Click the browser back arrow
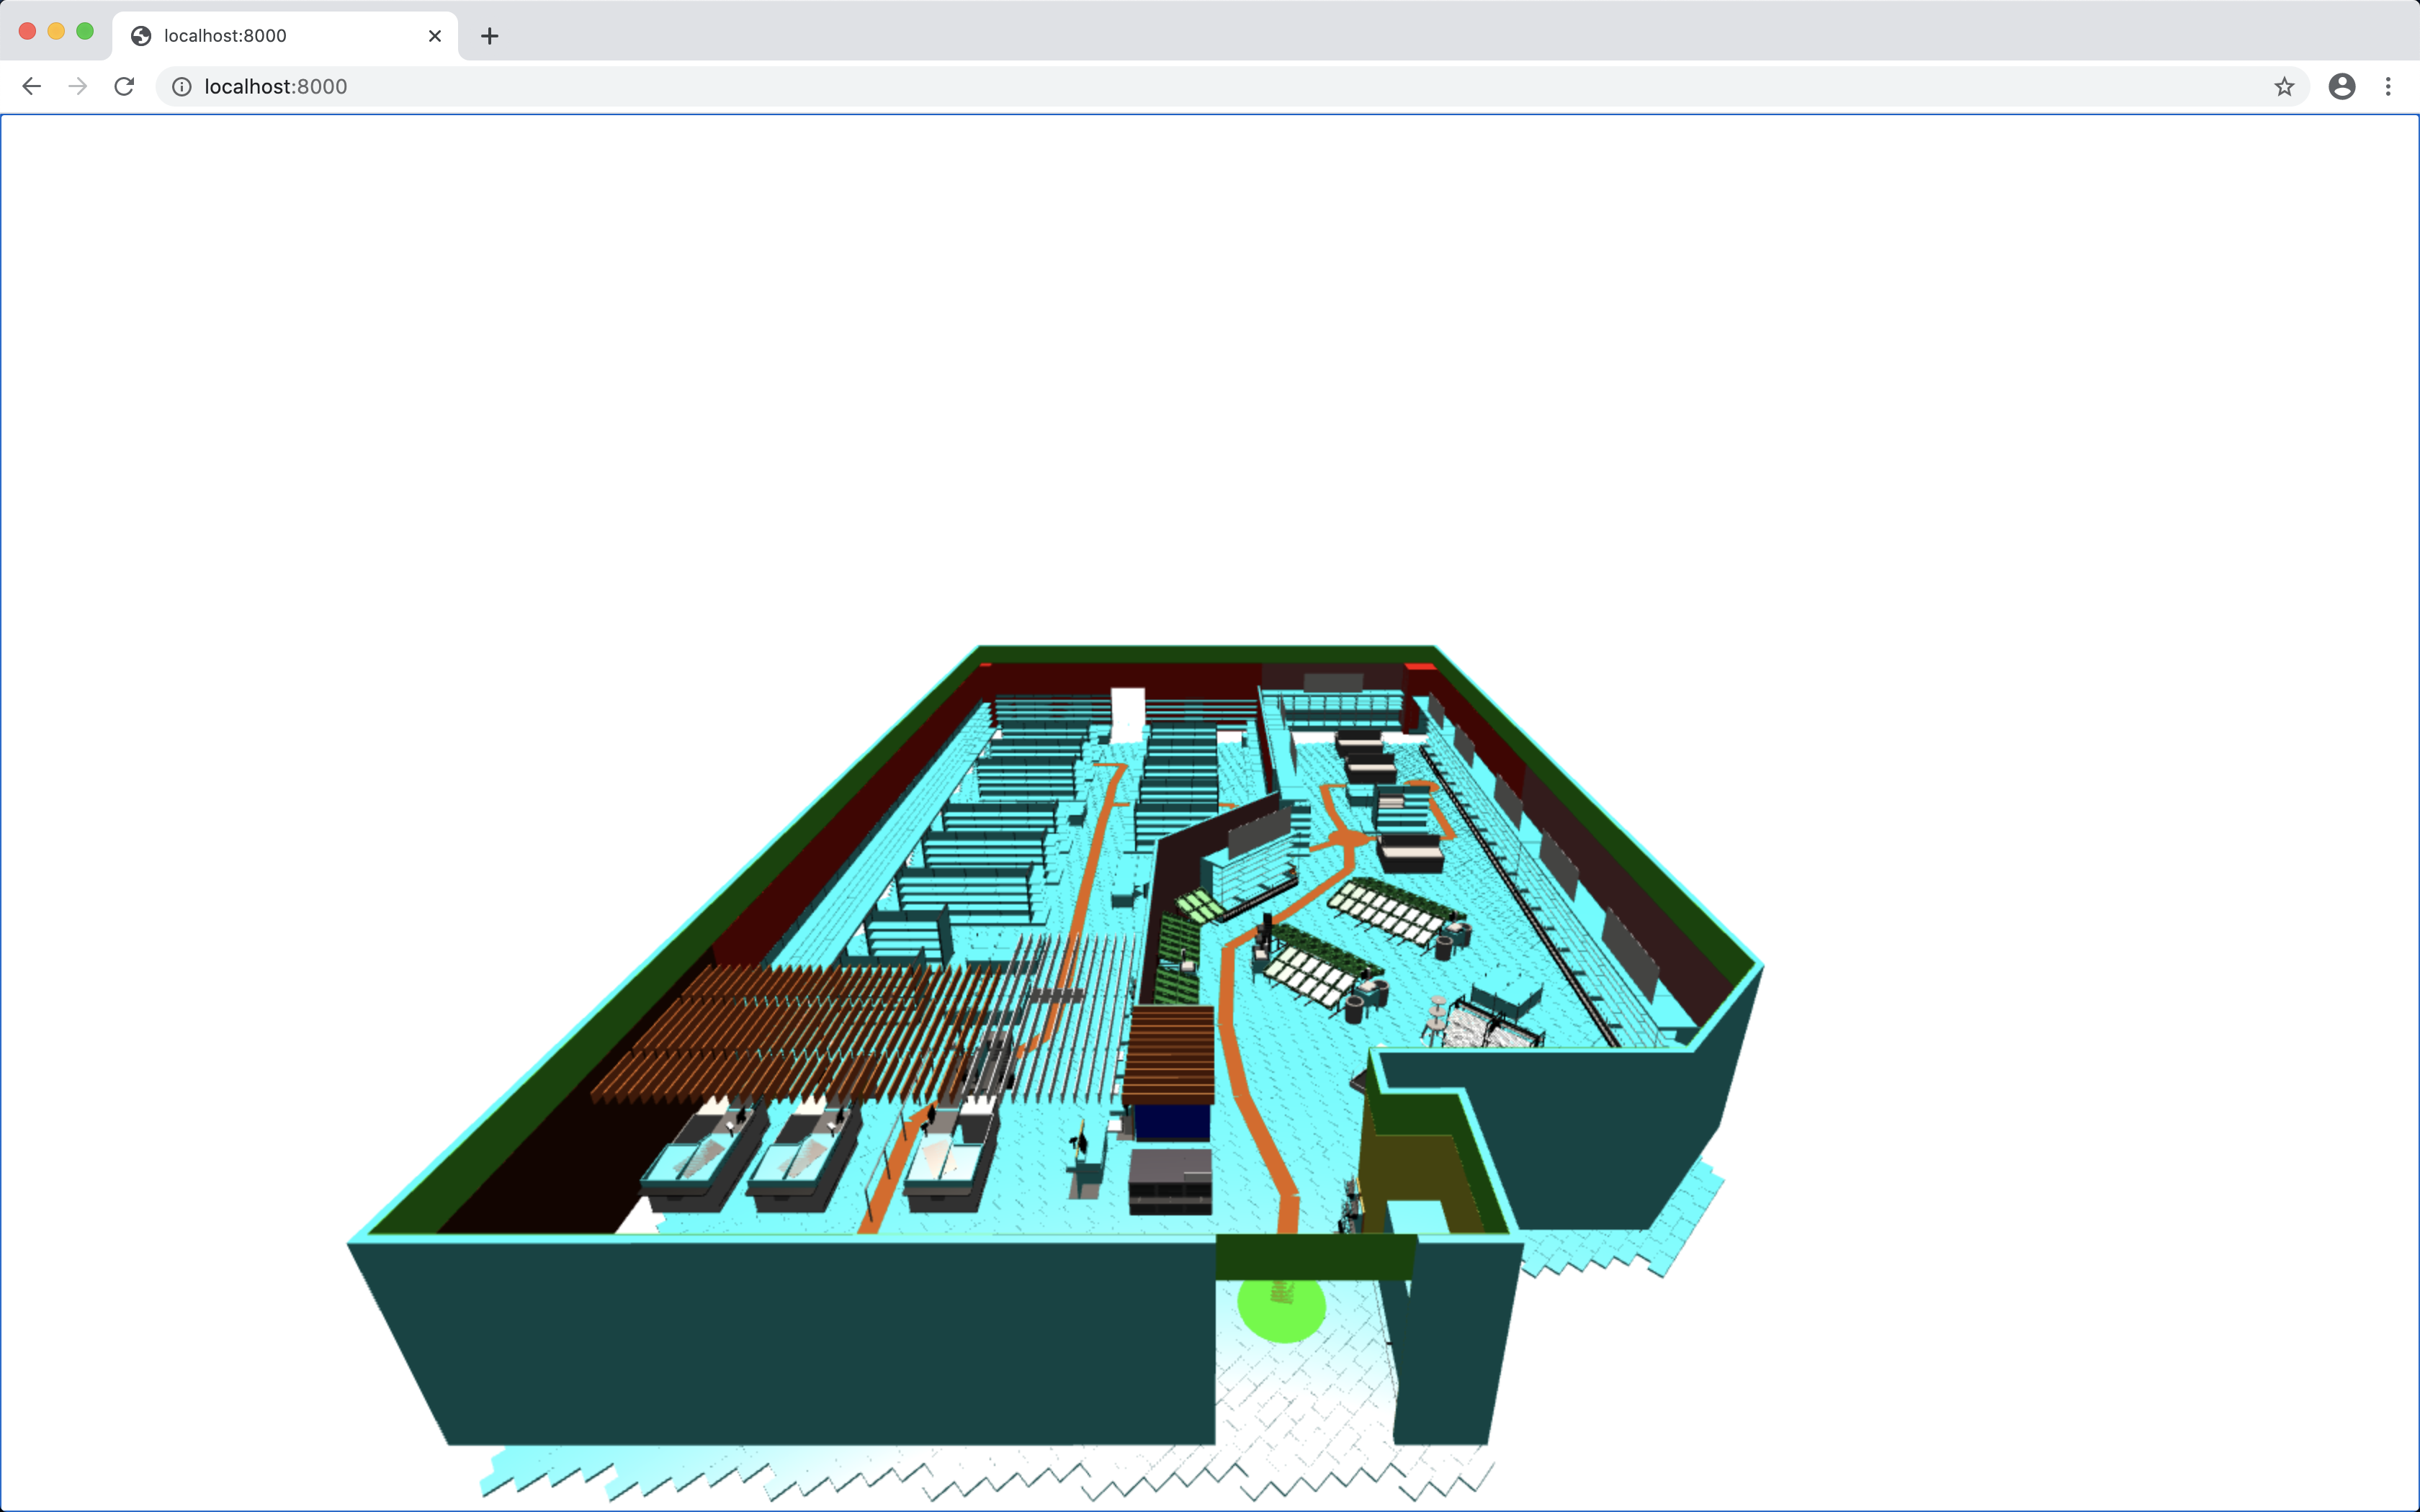 [x=32, y=87]
